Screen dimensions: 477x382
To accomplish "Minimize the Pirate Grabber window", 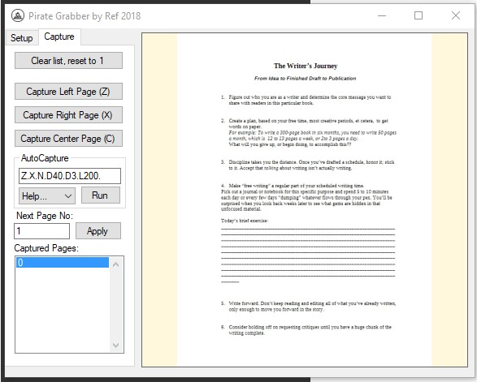I will point(382,15).
